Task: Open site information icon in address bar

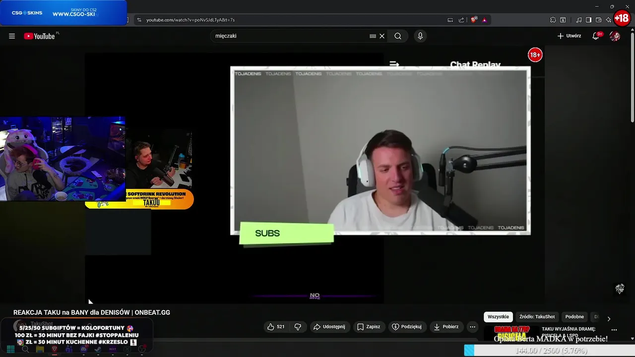Action: coord(139,20)
